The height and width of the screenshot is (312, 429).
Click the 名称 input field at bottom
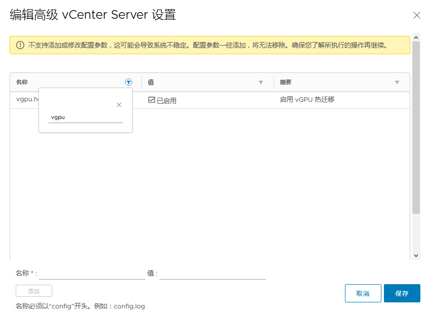coord(92,274)
